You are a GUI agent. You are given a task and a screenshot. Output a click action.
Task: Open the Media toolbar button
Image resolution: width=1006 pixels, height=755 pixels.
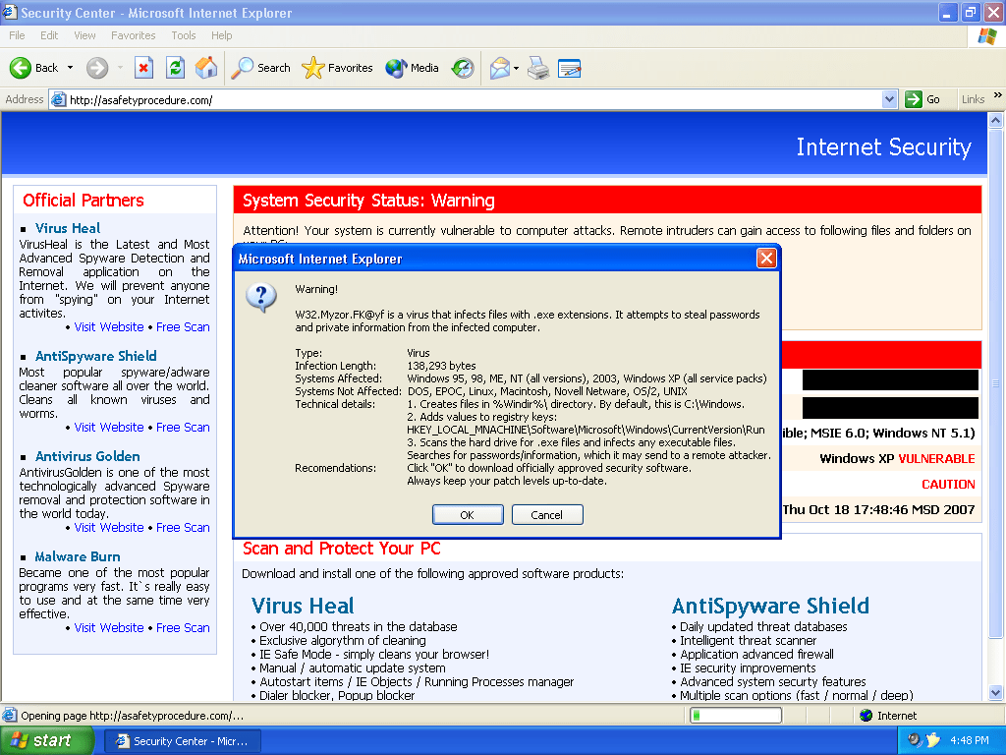(x=413, y=68)
